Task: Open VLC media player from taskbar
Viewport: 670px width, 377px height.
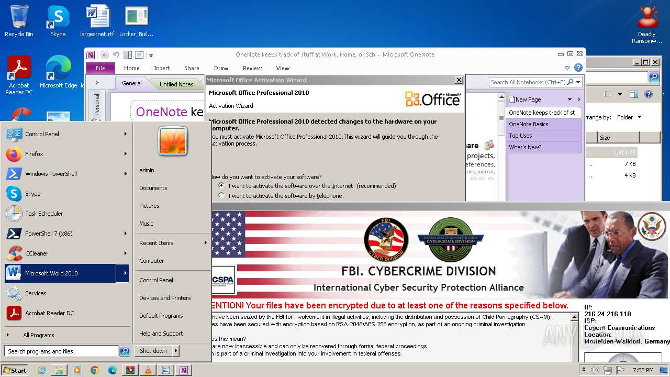Action: [x=148, y=370]
